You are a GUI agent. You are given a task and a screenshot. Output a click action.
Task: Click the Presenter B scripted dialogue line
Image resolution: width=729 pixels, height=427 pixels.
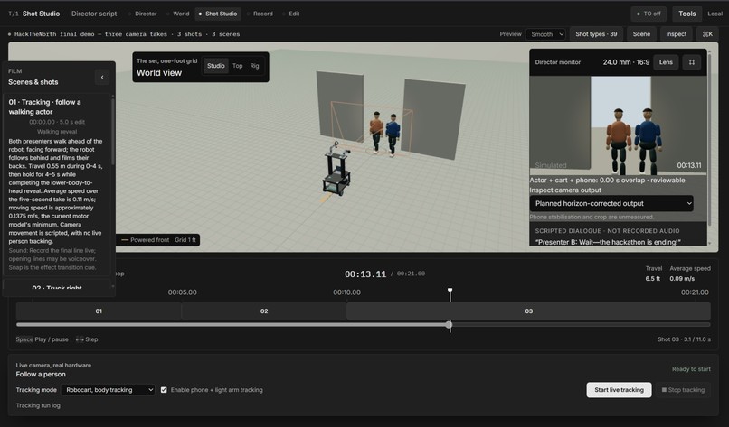608,242
